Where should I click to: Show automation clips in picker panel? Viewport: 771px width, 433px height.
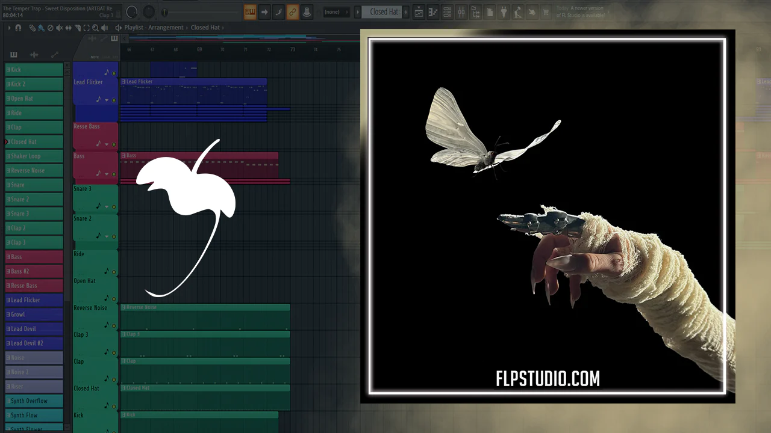tap(54, 55)
